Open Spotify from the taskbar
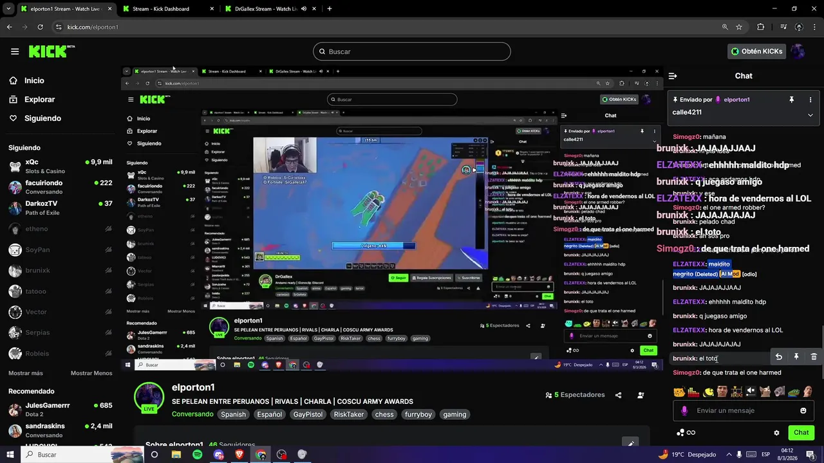Viewport: 824px width, 463px height. coord(198,455)
